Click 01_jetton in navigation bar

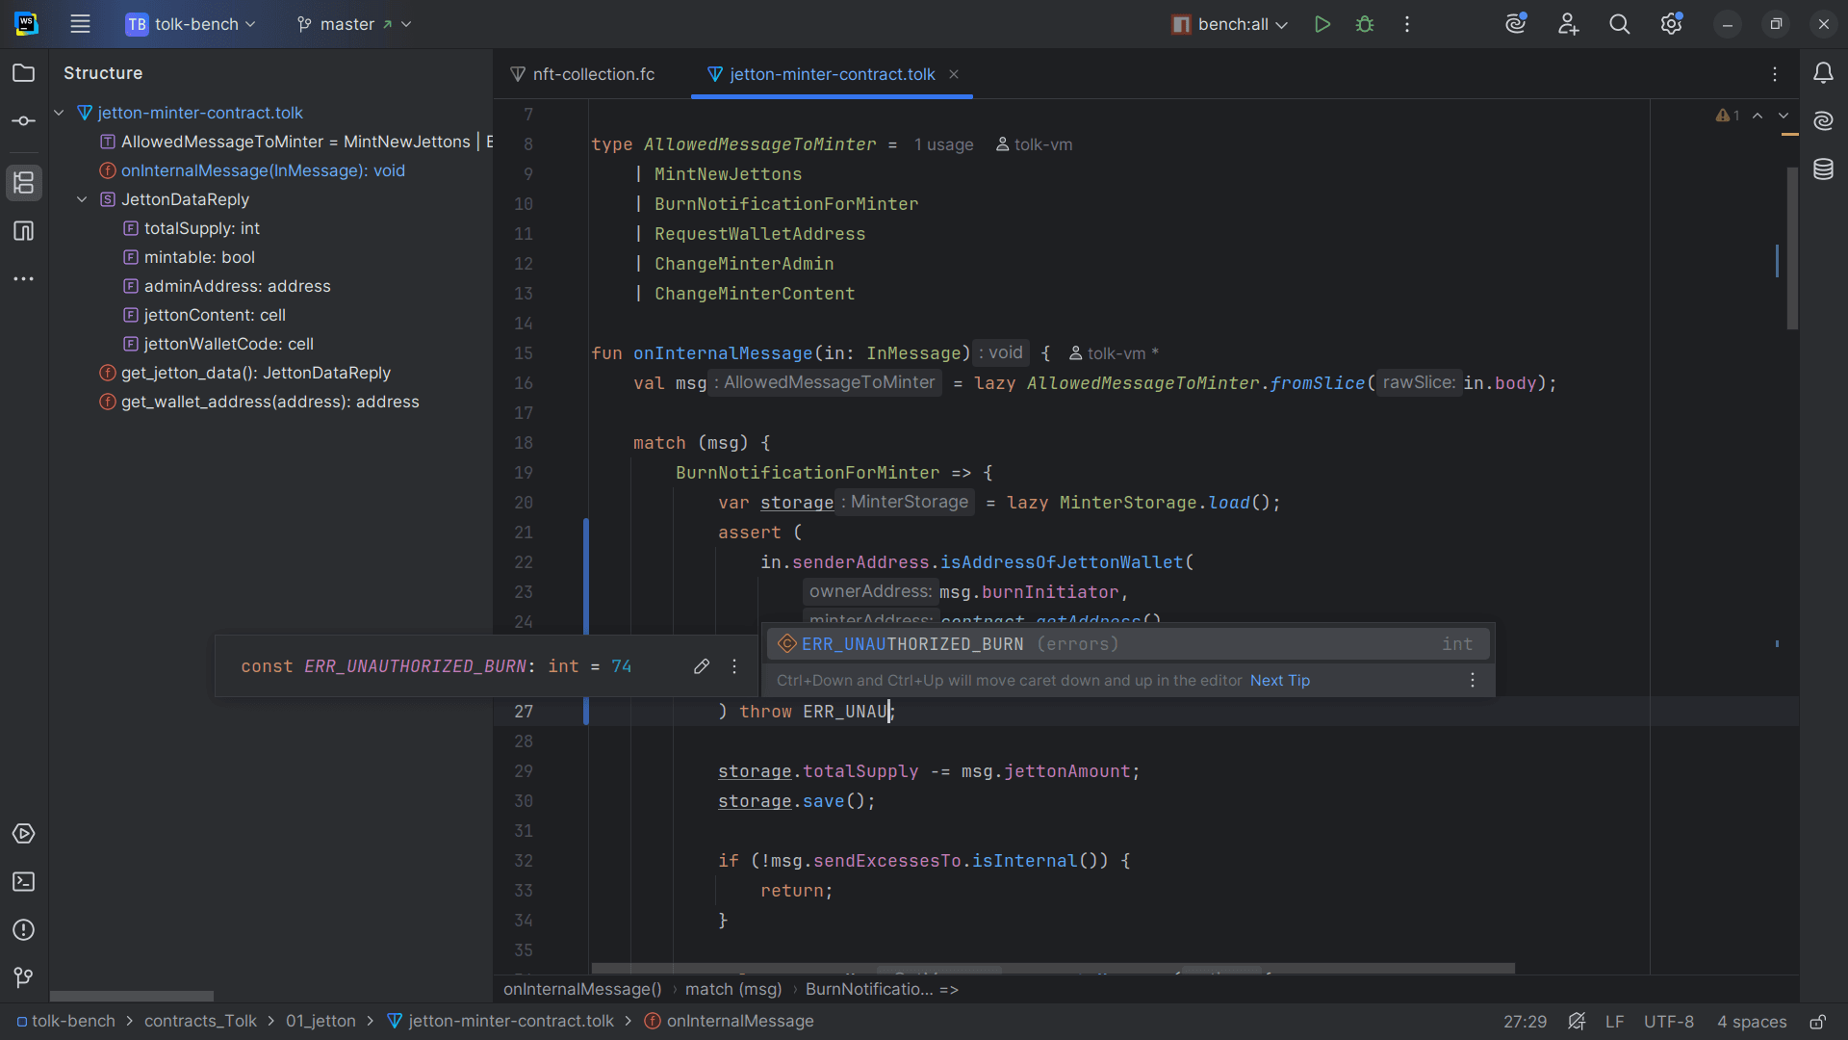click(x=321, y=1022)
